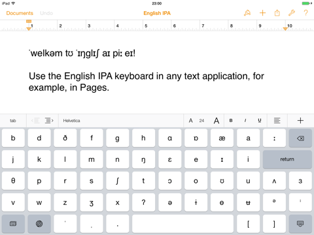Open the Help question mark
This screenshot has width=314, height=235.
305,13
